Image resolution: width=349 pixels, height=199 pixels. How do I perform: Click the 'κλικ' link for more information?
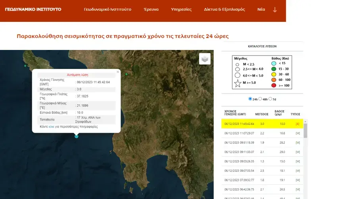tap(51, 127)
